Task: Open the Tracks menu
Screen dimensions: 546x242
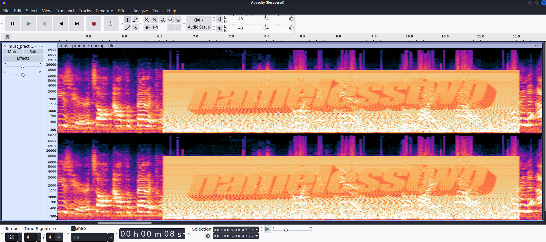Action: pyautogui.click(x=85, y=11)
